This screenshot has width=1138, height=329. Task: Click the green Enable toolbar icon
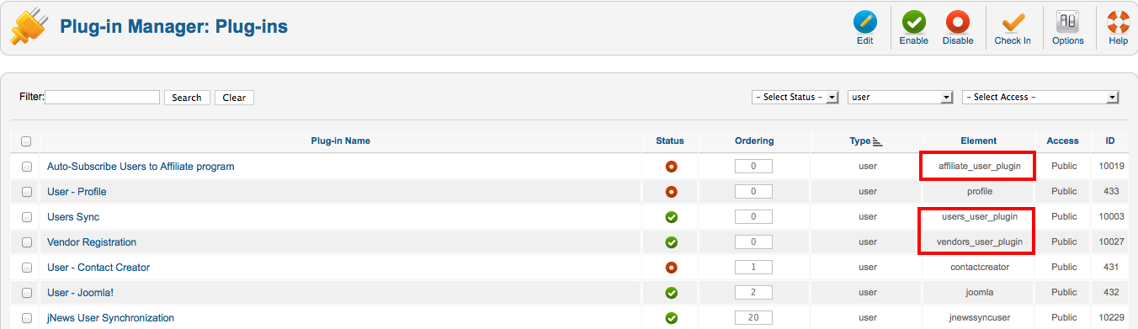coord(913,23)
